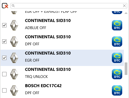Image resolution: width=129 pixels, height=98 pixels.
Task: Click the vertical scrollbar thumb
Action: pyautogui.click(x=126, y=69)
